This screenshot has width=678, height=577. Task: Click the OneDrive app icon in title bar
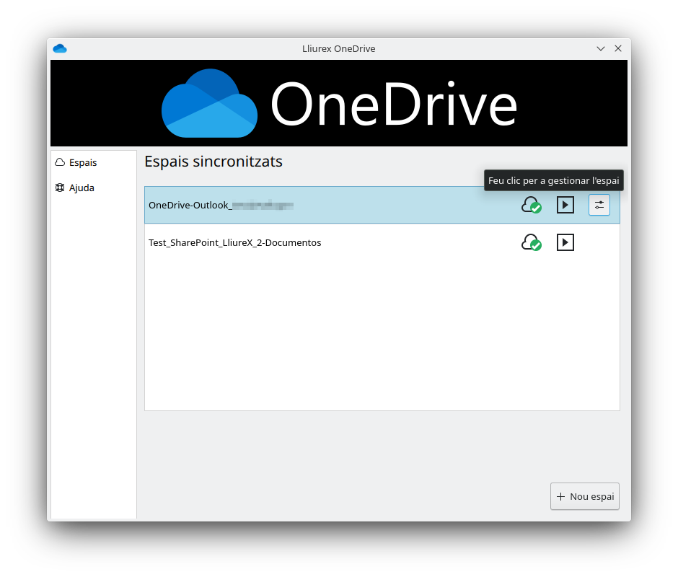pyautogui.click(x=60, y=49)
